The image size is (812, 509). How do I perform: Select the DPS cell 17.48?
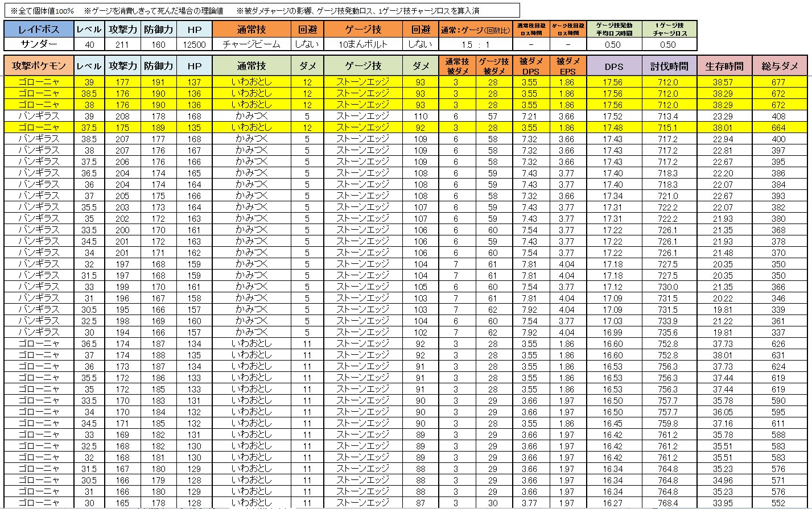pyautogui.click(x=615, y=127)
